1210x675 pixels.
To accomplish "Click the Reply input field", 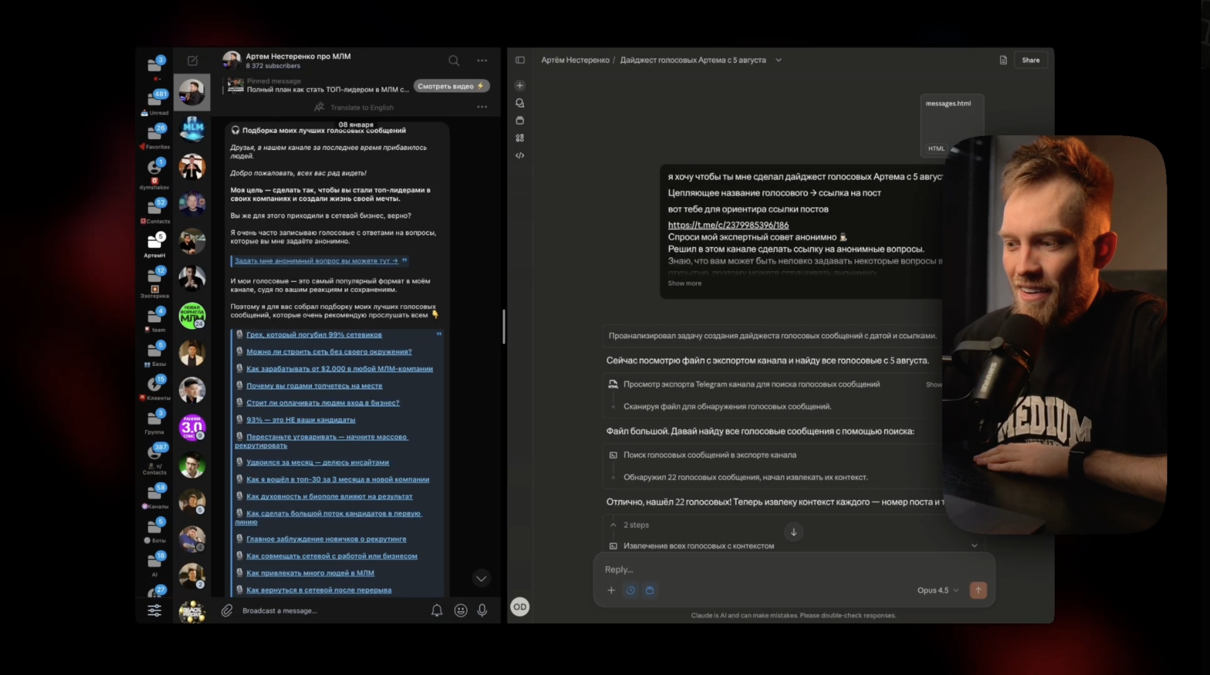I will (794, 570).
